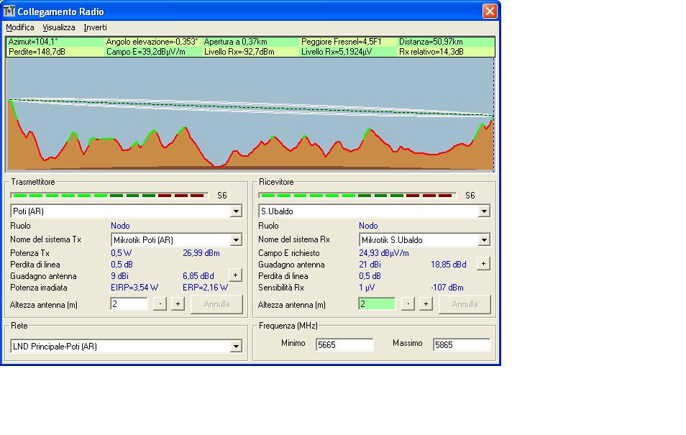The image size is (686, 435).
Task: Open the Inverti menu
Action: 96,27
